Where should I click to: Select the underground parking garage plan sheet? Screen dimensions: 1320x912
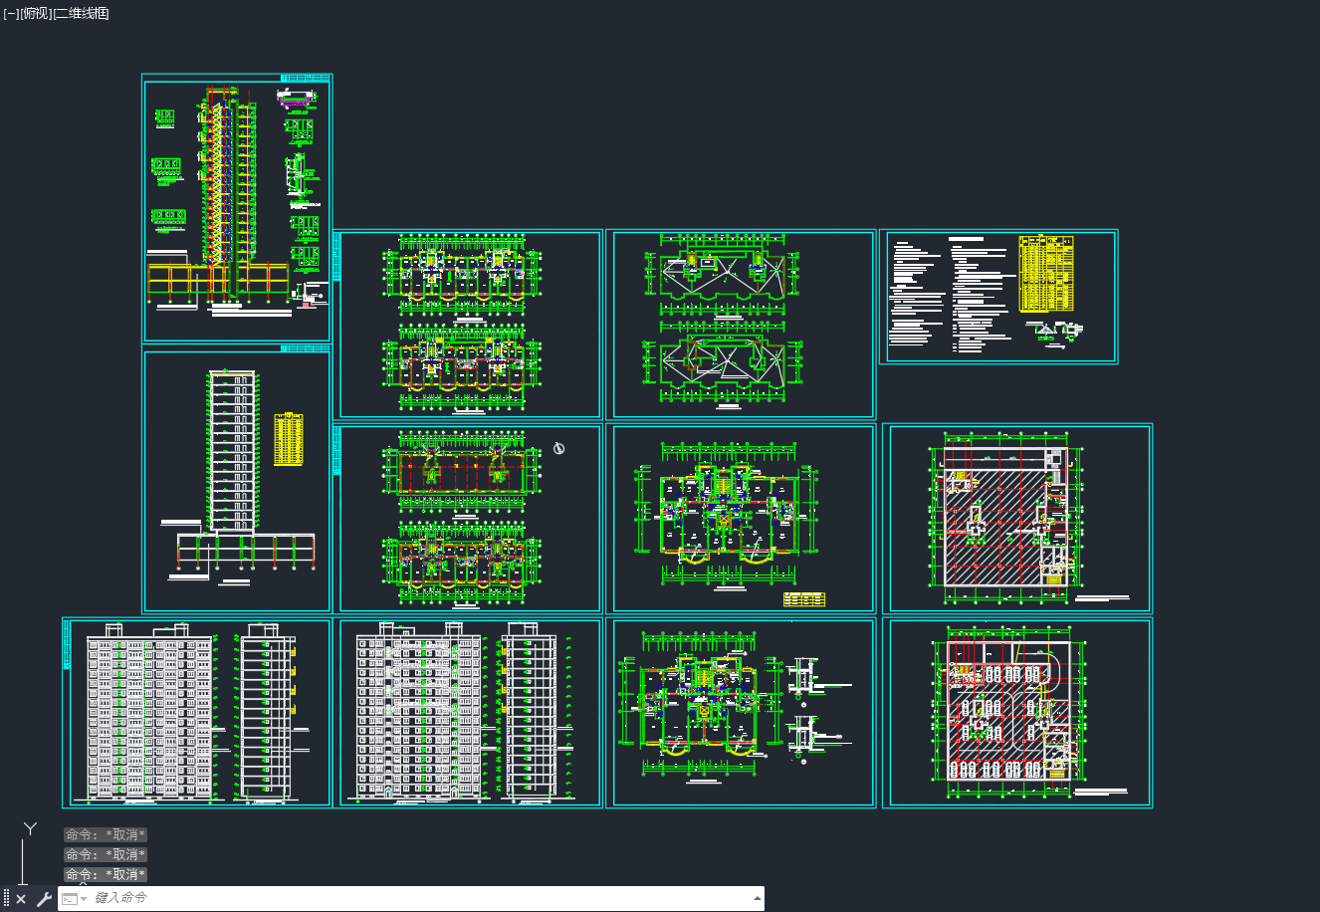coord(1017,713)
